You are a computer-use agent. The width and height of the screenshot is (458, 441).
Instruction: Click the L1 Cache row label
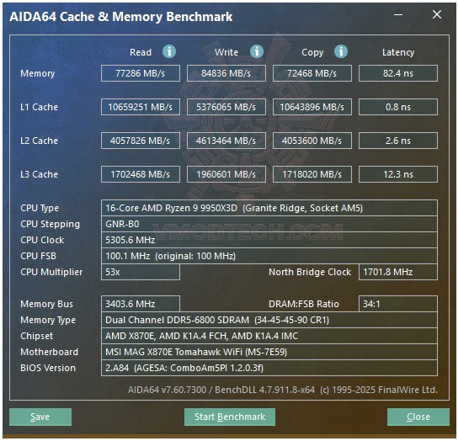click(x=39, y=107)
